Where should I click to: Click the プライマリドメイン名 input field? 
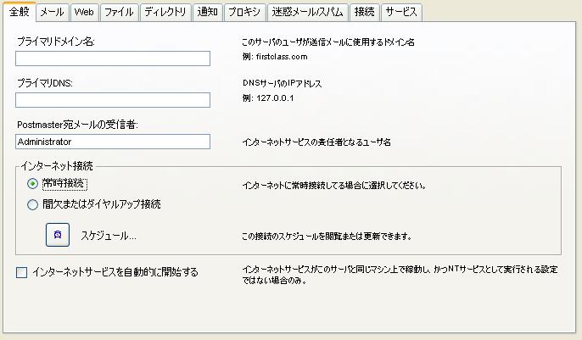tap(113, 59)
